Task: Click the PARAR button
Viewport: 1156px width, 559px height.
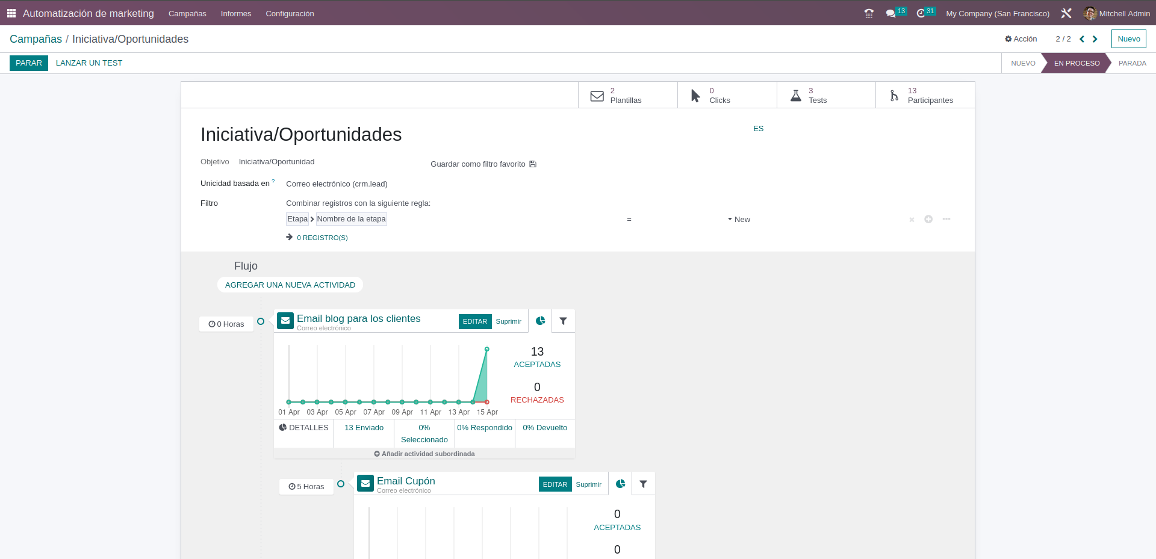Action: coord(29,63)
